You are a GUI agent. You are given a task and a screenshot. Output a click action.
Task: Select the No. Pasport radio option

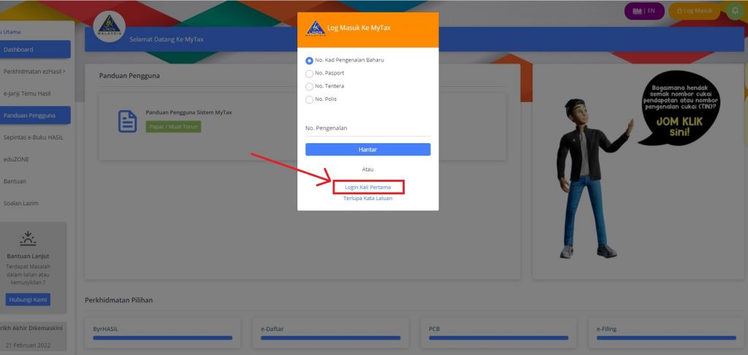pos(309,74)
